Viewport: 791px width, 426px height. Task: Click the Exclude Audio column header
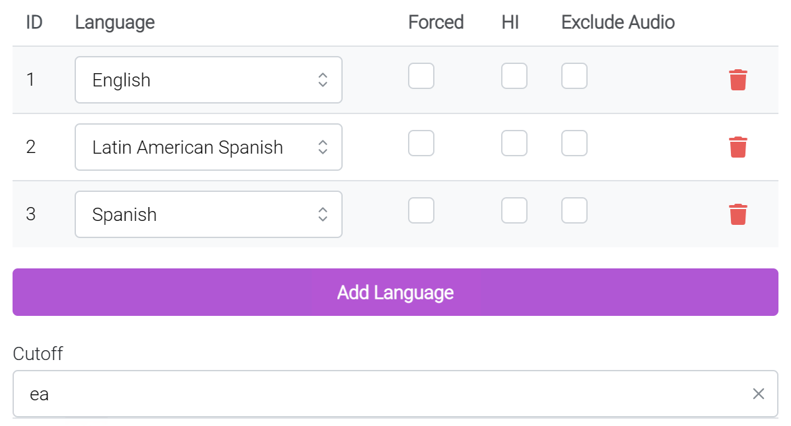[617, 22]
